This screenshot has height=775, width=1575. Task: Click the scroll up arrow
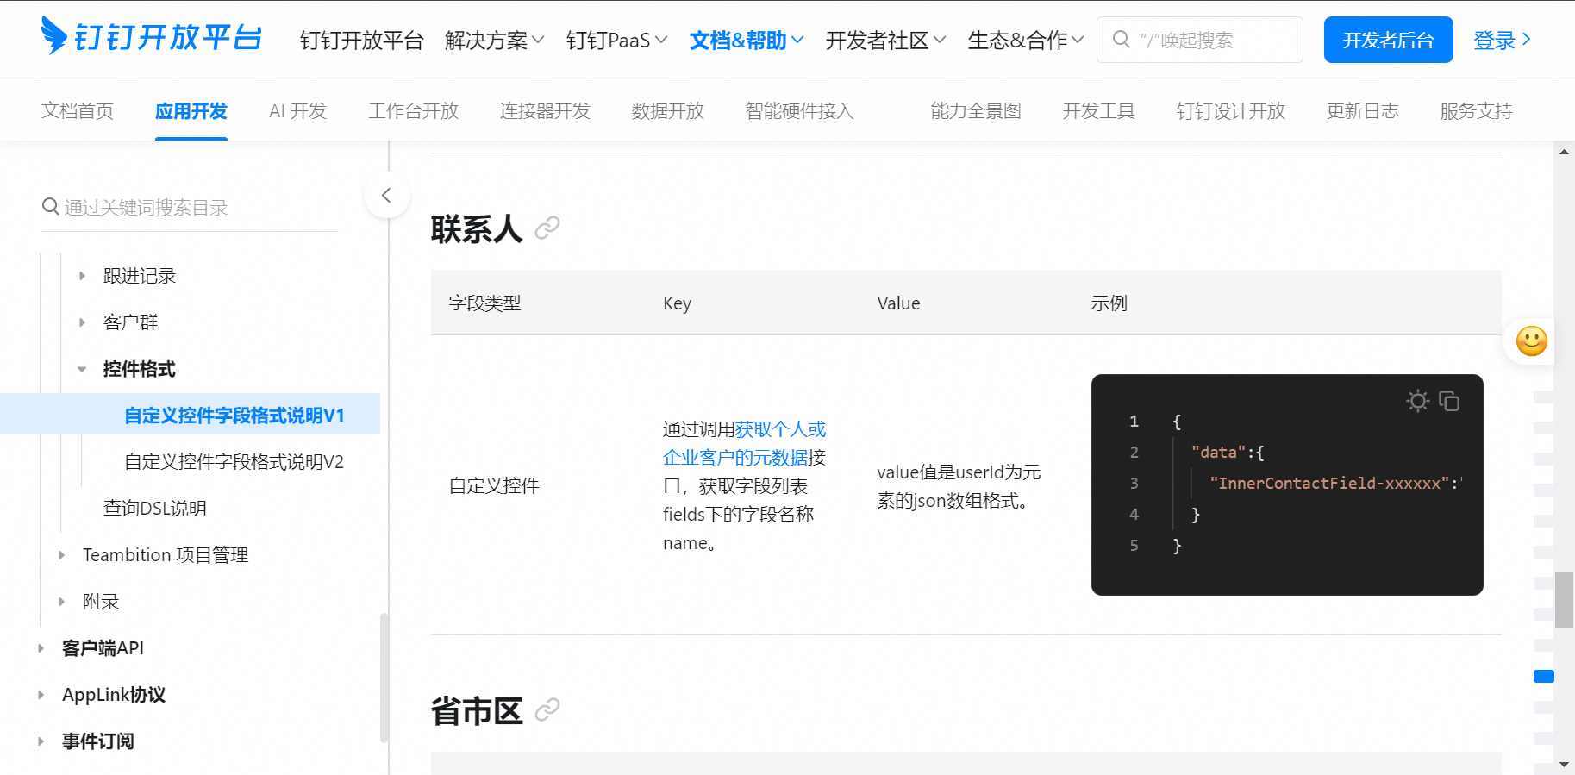[x=1564, y=152]
